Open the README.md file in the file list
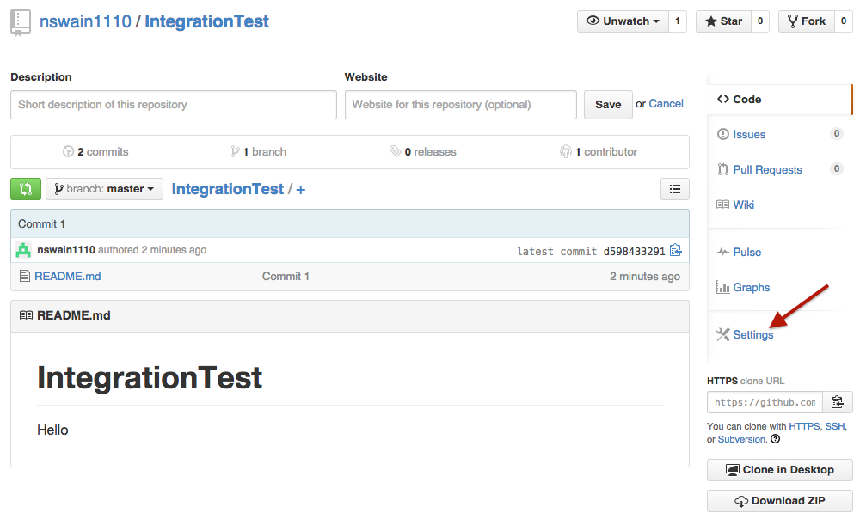This screenshot has width=866, height=525. click(67, 276)
